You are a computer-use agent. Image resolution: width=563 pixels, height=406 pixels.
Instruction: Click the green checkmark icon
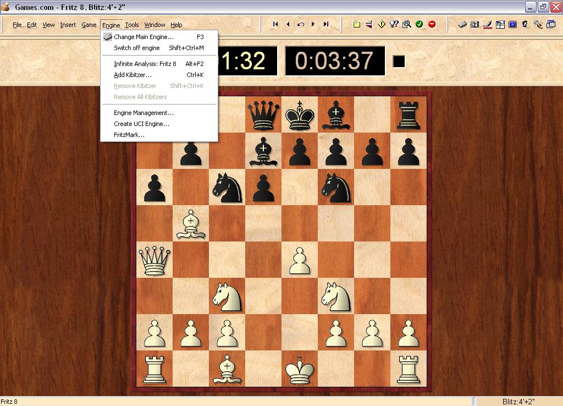(419, 24)
